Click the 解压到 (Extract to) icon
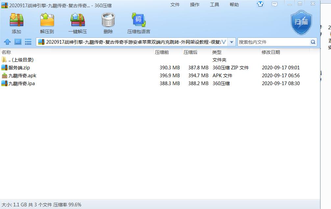Screen dimensions: 331x209 pyautogui.click(x=47, y=23)
